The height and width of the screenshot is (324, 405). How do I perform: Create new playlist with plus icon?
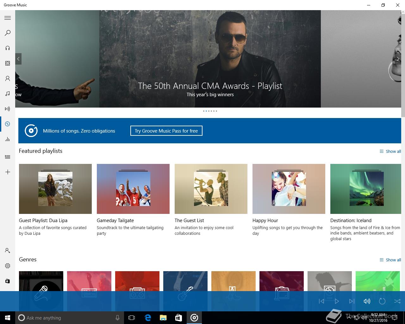point(8,172)
